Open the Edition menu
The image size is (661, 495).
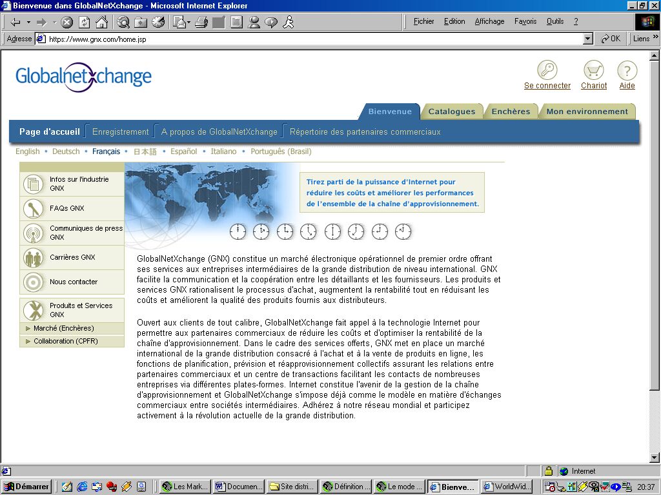pyautogui.click(x=454, y=21)
